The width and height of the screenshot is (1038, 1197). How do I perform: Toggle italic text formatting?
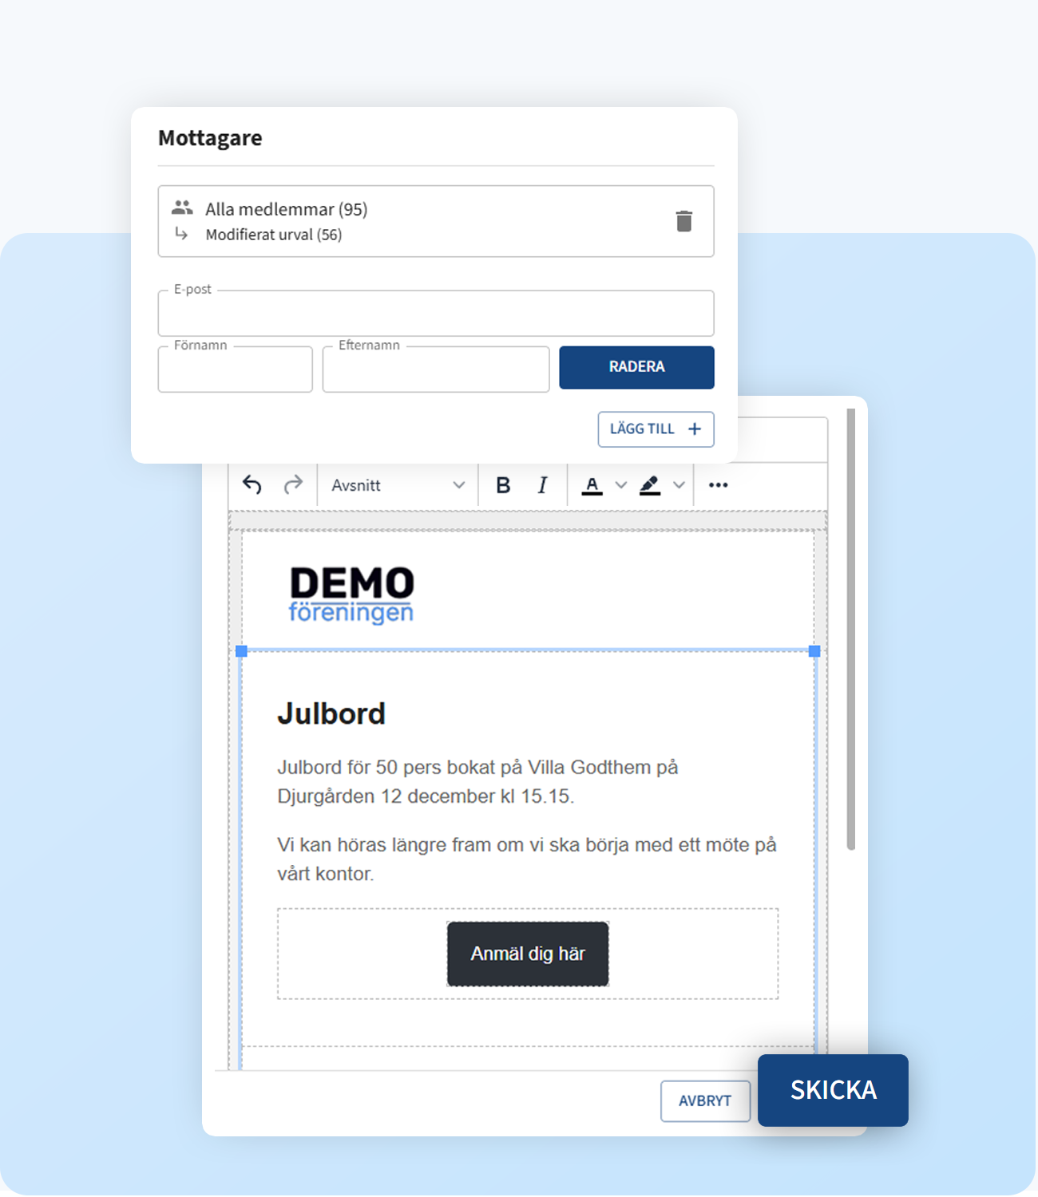(x=543, y=485)
